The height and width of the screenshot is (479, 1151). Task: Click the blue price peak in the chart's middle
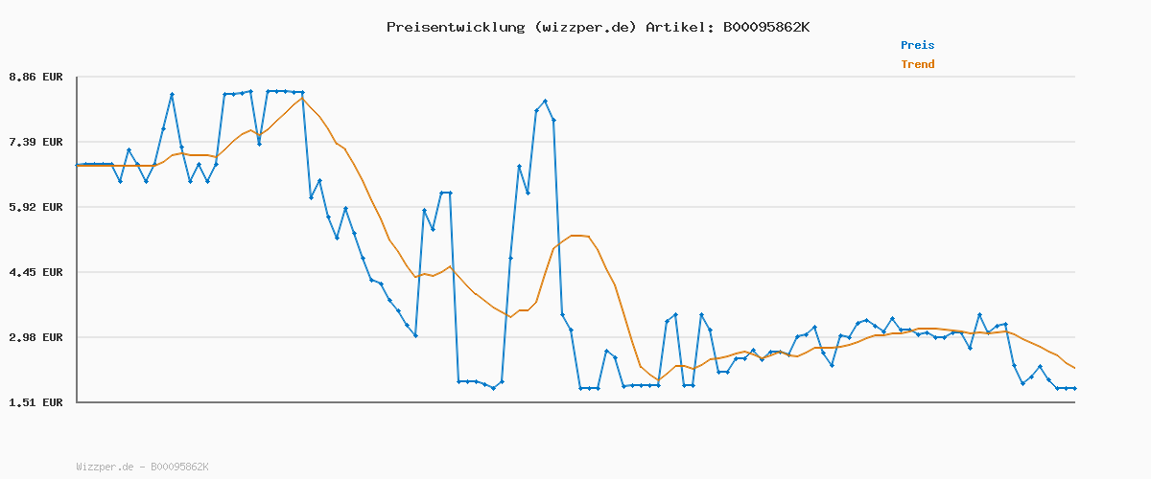pyautogui.click(x=545, y=101)
